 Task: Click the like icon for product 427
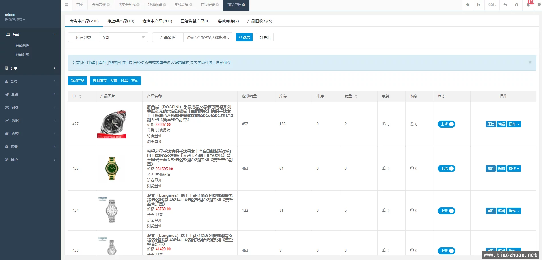click(x=384, y=124)
